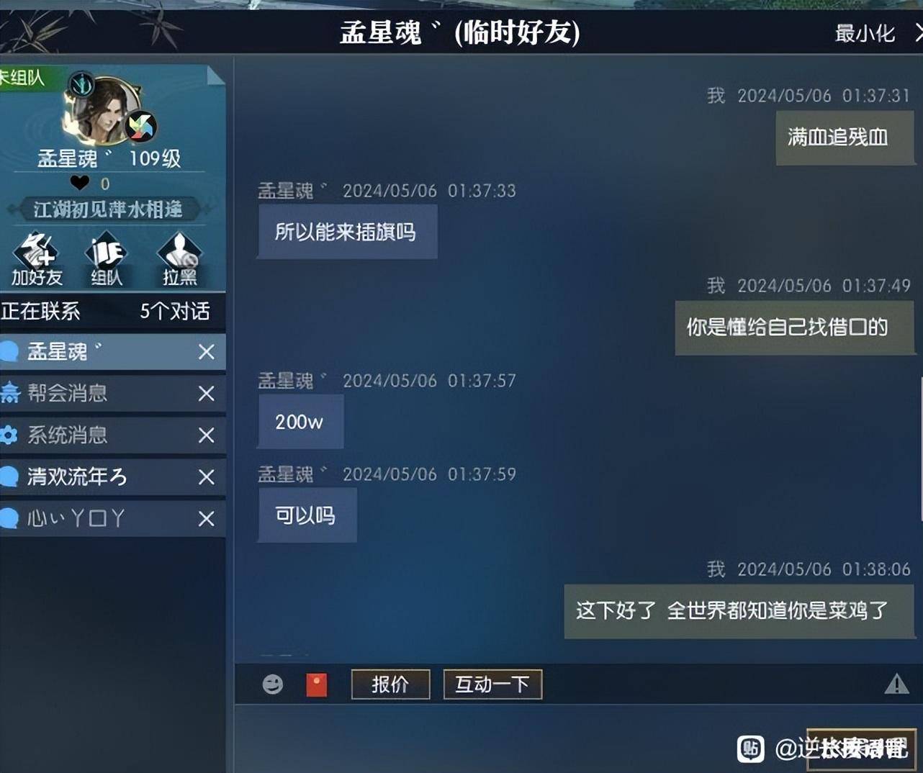Screen dimensions: 923x773
Task: Click the 互动一下 interact button
Action: pos(492,684)
